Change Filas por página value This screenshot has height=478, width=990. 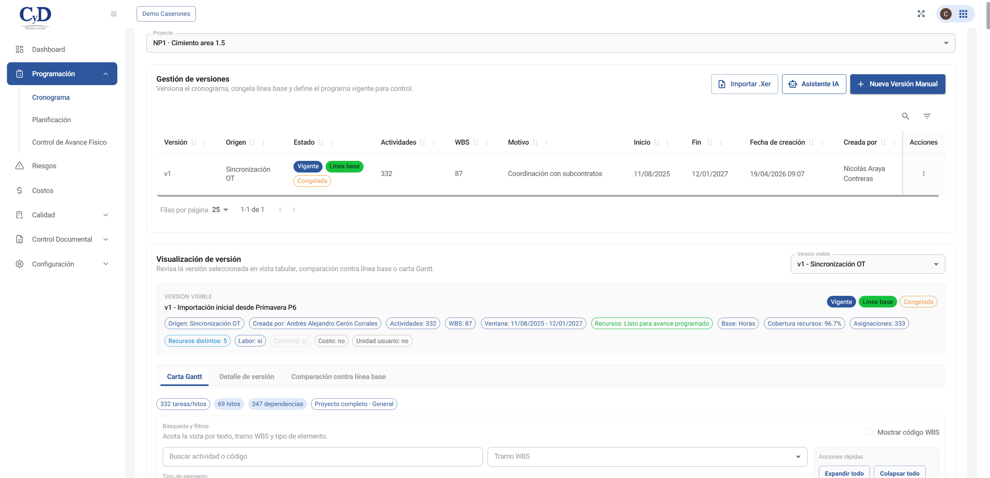pos(220,210)
